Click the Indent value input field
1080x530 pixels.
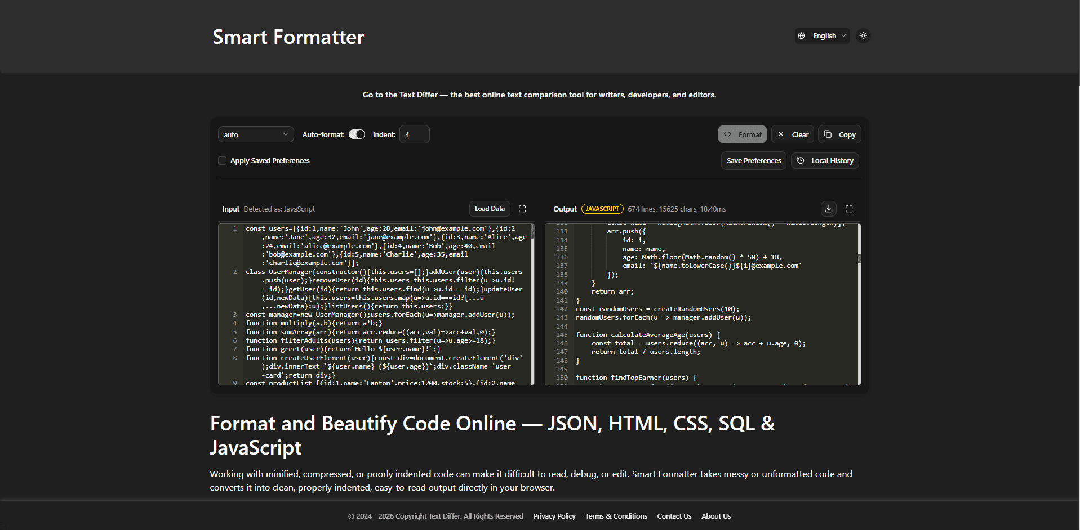pyautogui.click(x=415, y=134)
